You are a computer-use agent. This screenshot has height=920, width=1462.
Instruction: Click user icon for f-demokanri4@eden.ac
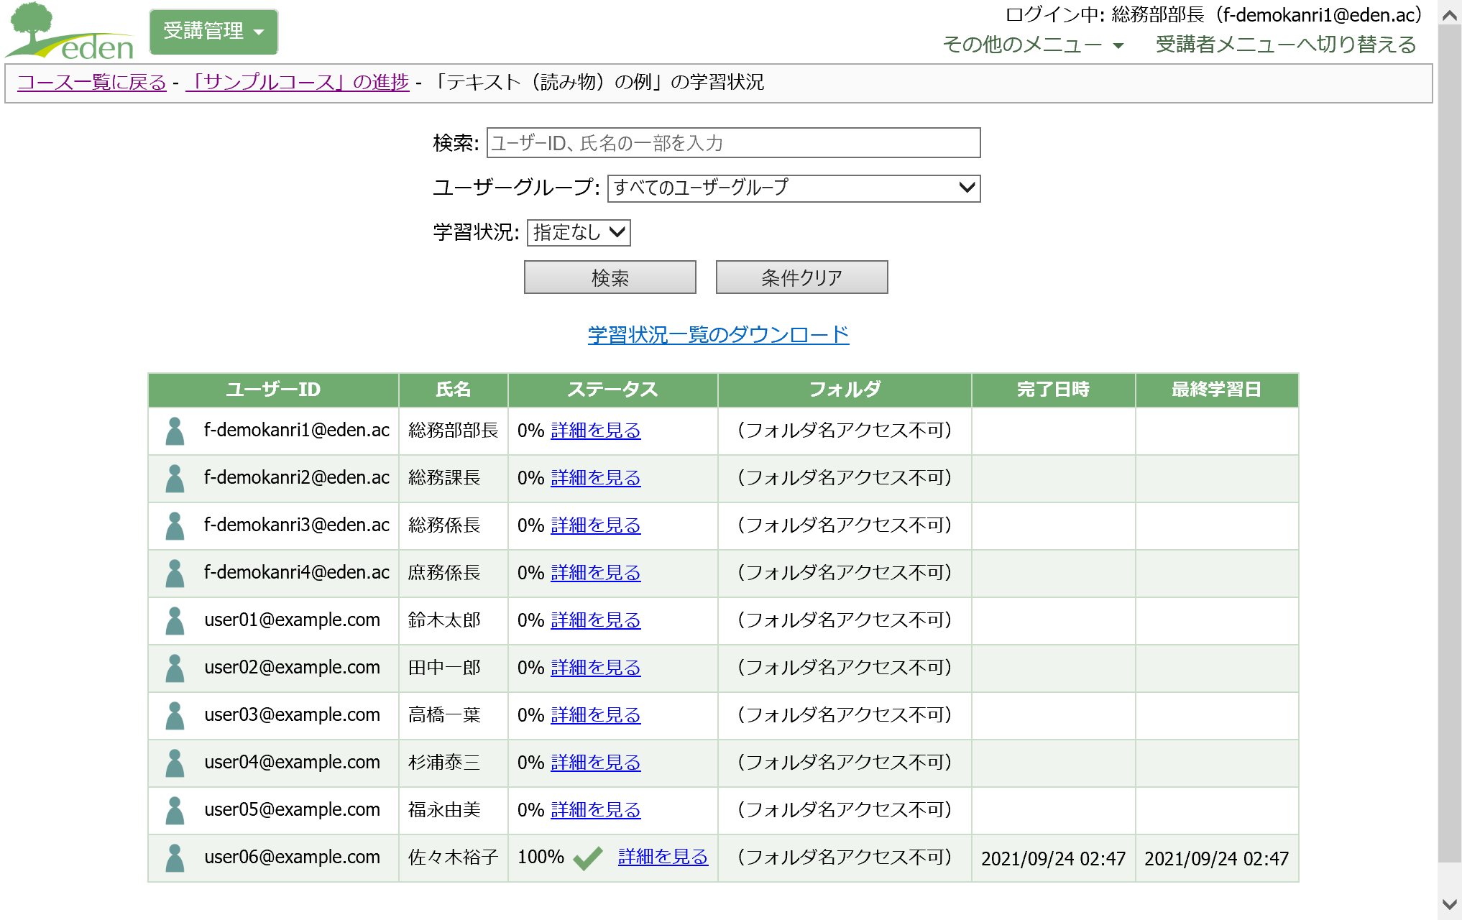tap(175, 574)
